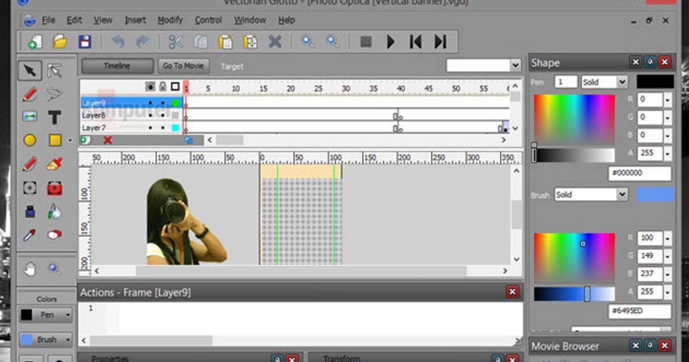Viewport: 689px width, 362px height.
Task: Open the Insert menu
Action: [136, 20]
